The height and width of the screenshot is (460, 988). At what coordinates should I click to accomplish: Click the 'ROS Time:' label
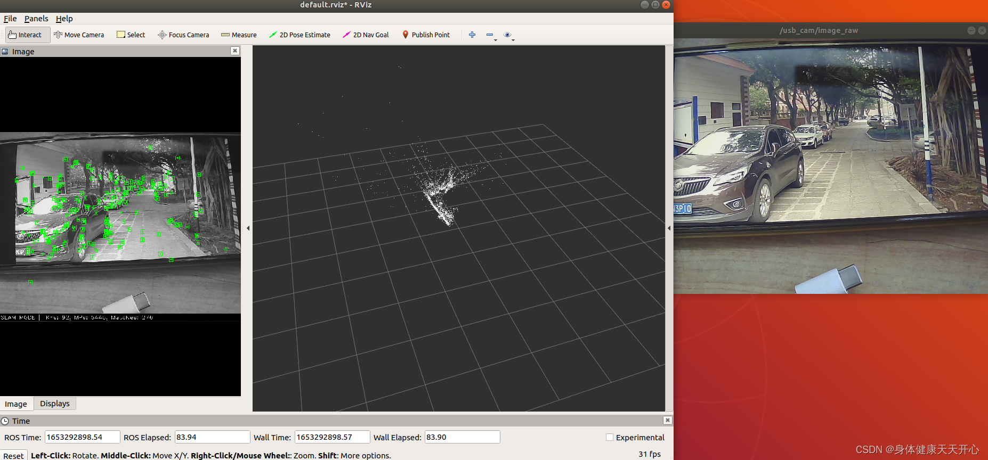click(22, 438)
